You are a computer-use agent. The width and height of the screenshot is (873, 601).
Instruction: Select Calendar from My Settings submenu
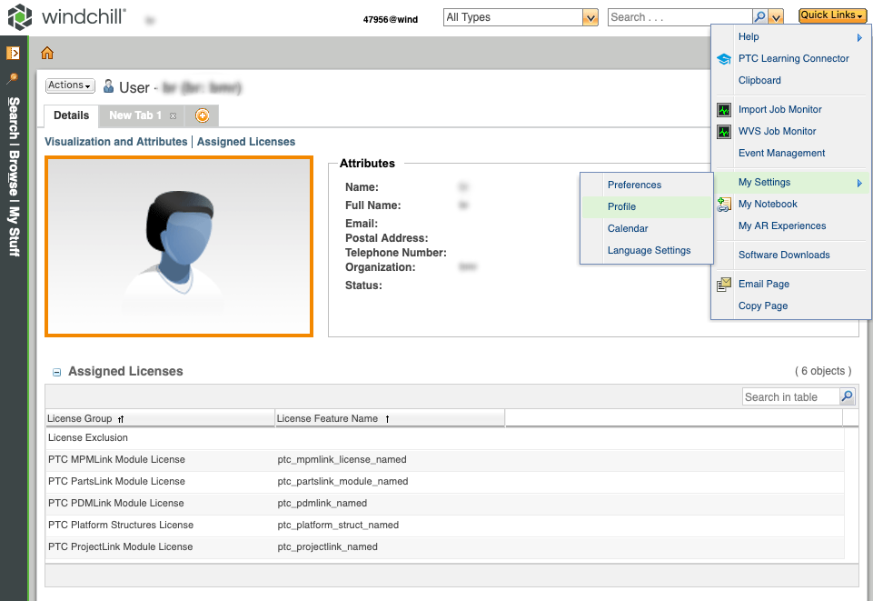[x=628, y=228]
